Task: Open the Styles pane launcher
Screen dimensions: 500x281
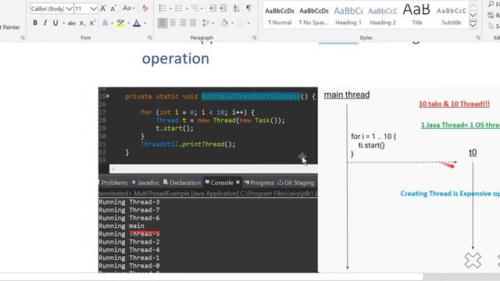Action: (x=478, y=37)
